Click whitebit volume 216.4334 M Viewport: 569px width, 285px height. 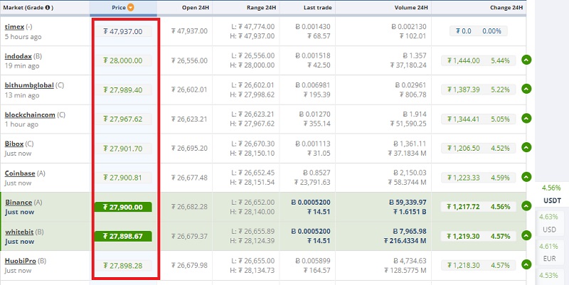405,241
